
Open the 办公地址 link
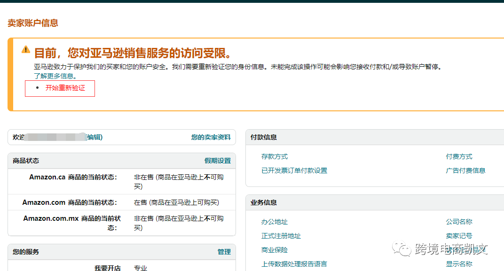(275, 222)
